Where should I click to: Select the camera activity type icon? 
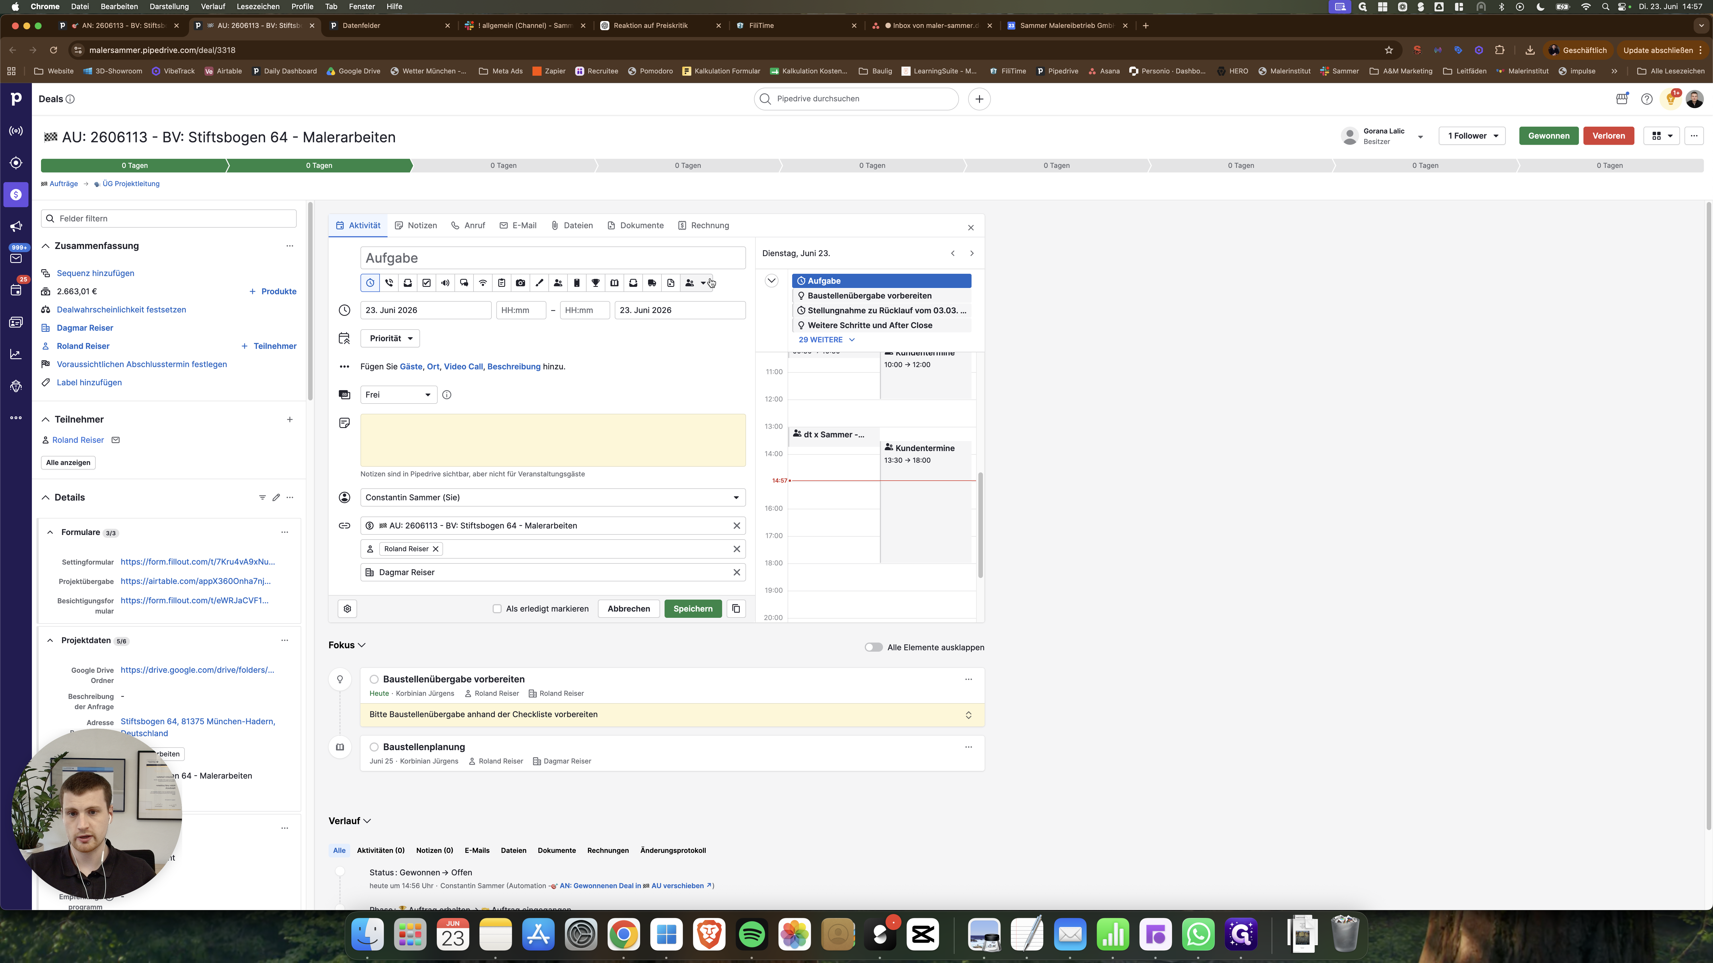pos(521,283)
